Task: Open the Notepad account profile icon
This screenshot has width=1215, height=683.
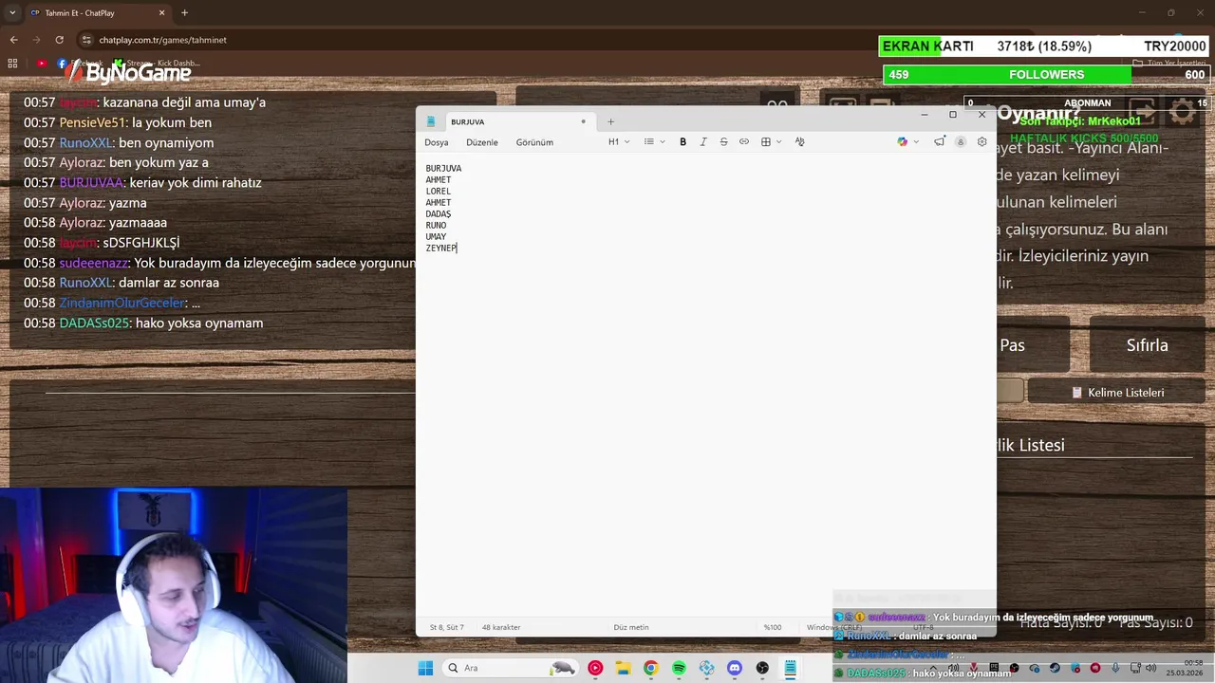Action: pos(961,142)
